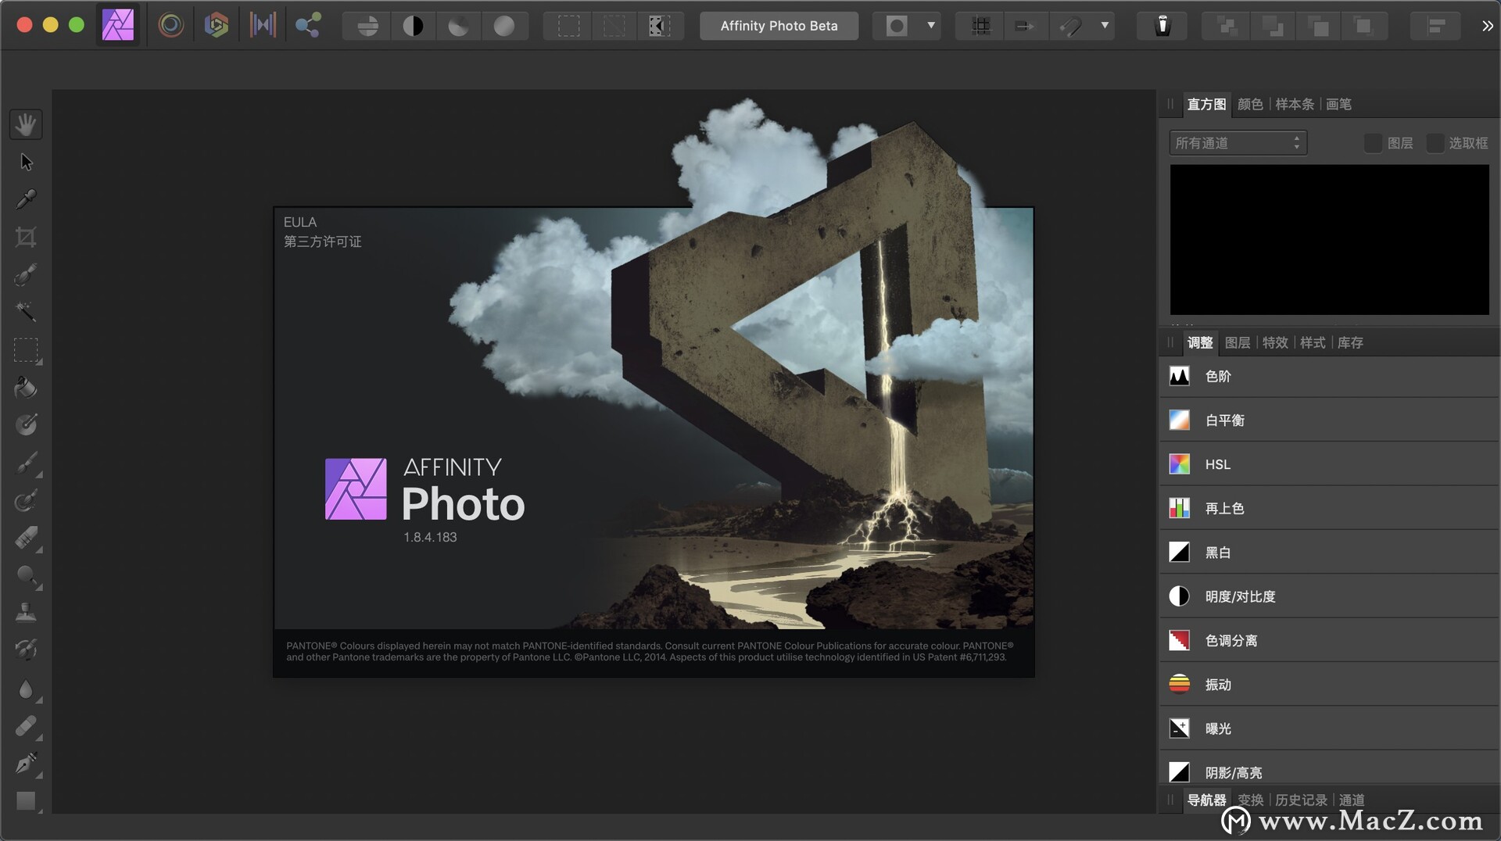Select the Rectangular Marquee tool
The height and width of the screenshot is (841, 1501).
click(x=26, y=350)
